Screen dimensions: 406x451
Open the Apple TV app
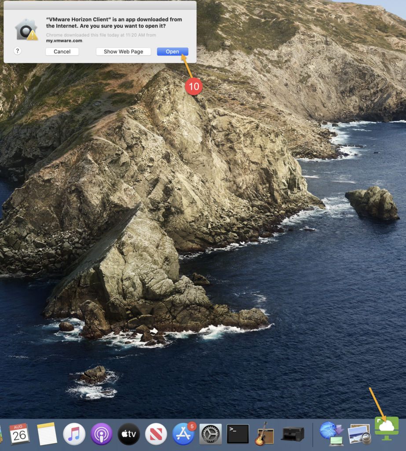click(129, 434)
